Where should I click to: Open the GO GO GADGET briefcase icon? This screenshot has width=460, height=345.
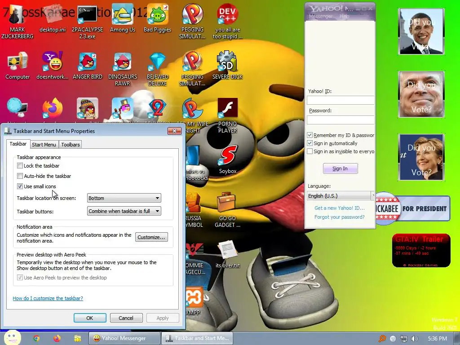227,211
